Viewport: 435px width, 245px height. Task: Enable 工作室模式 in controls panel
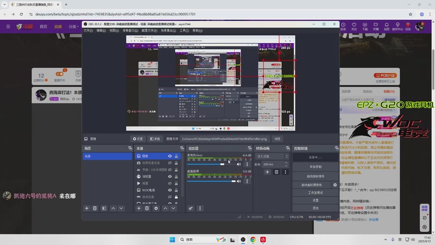pyautogui.click(x=315, y=193)
